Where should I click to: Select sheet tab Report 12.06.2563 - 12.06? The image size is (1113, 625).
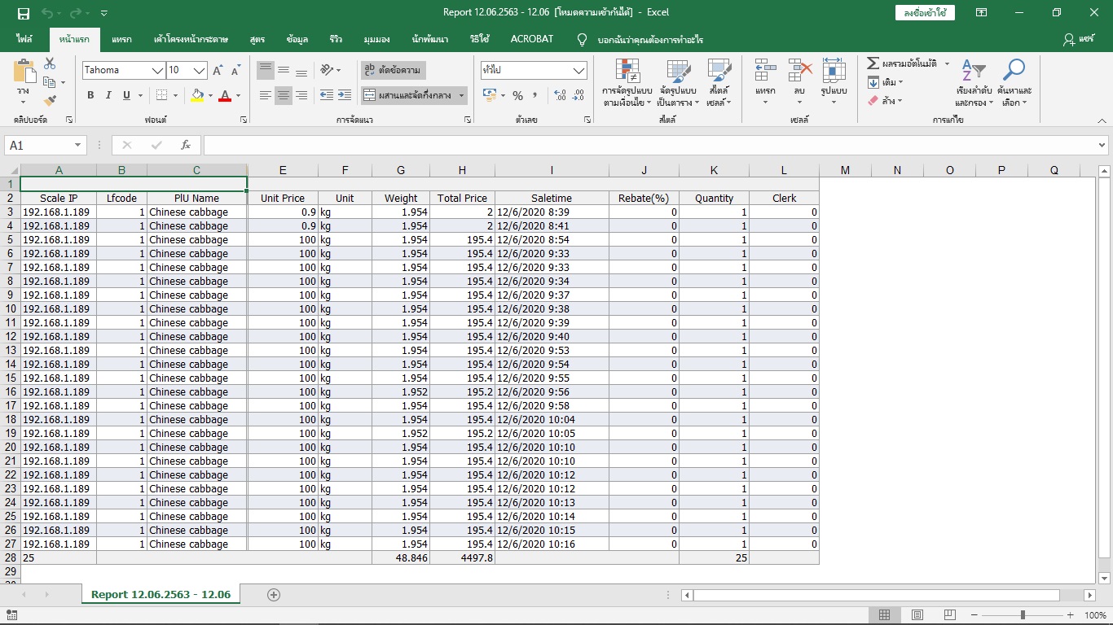click(161, 595)
